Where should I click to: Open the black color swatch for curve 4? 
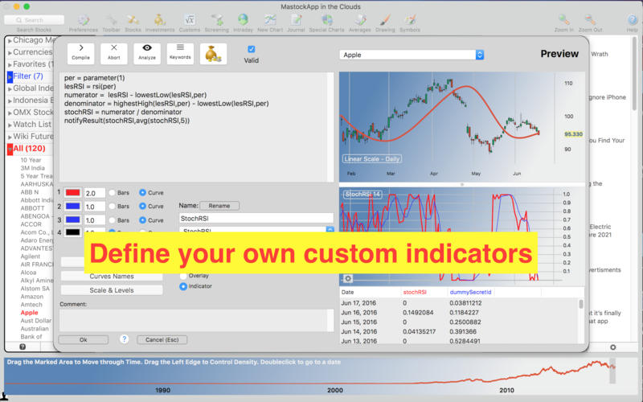click(72, 232)
